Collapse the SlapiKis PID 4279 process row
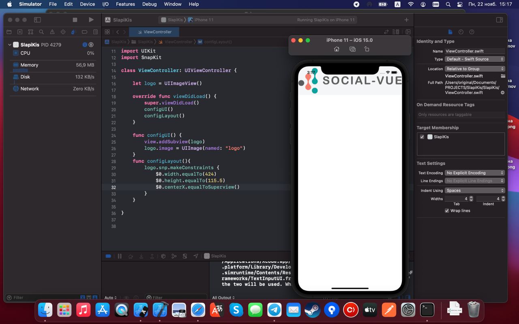Screen dimensions: 519x324 pyautogui.click(x=10, y=45)
